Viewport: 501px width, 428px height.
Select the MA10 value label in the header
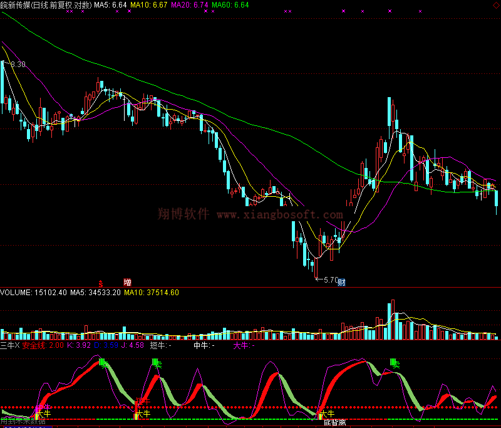click(151, 5)
